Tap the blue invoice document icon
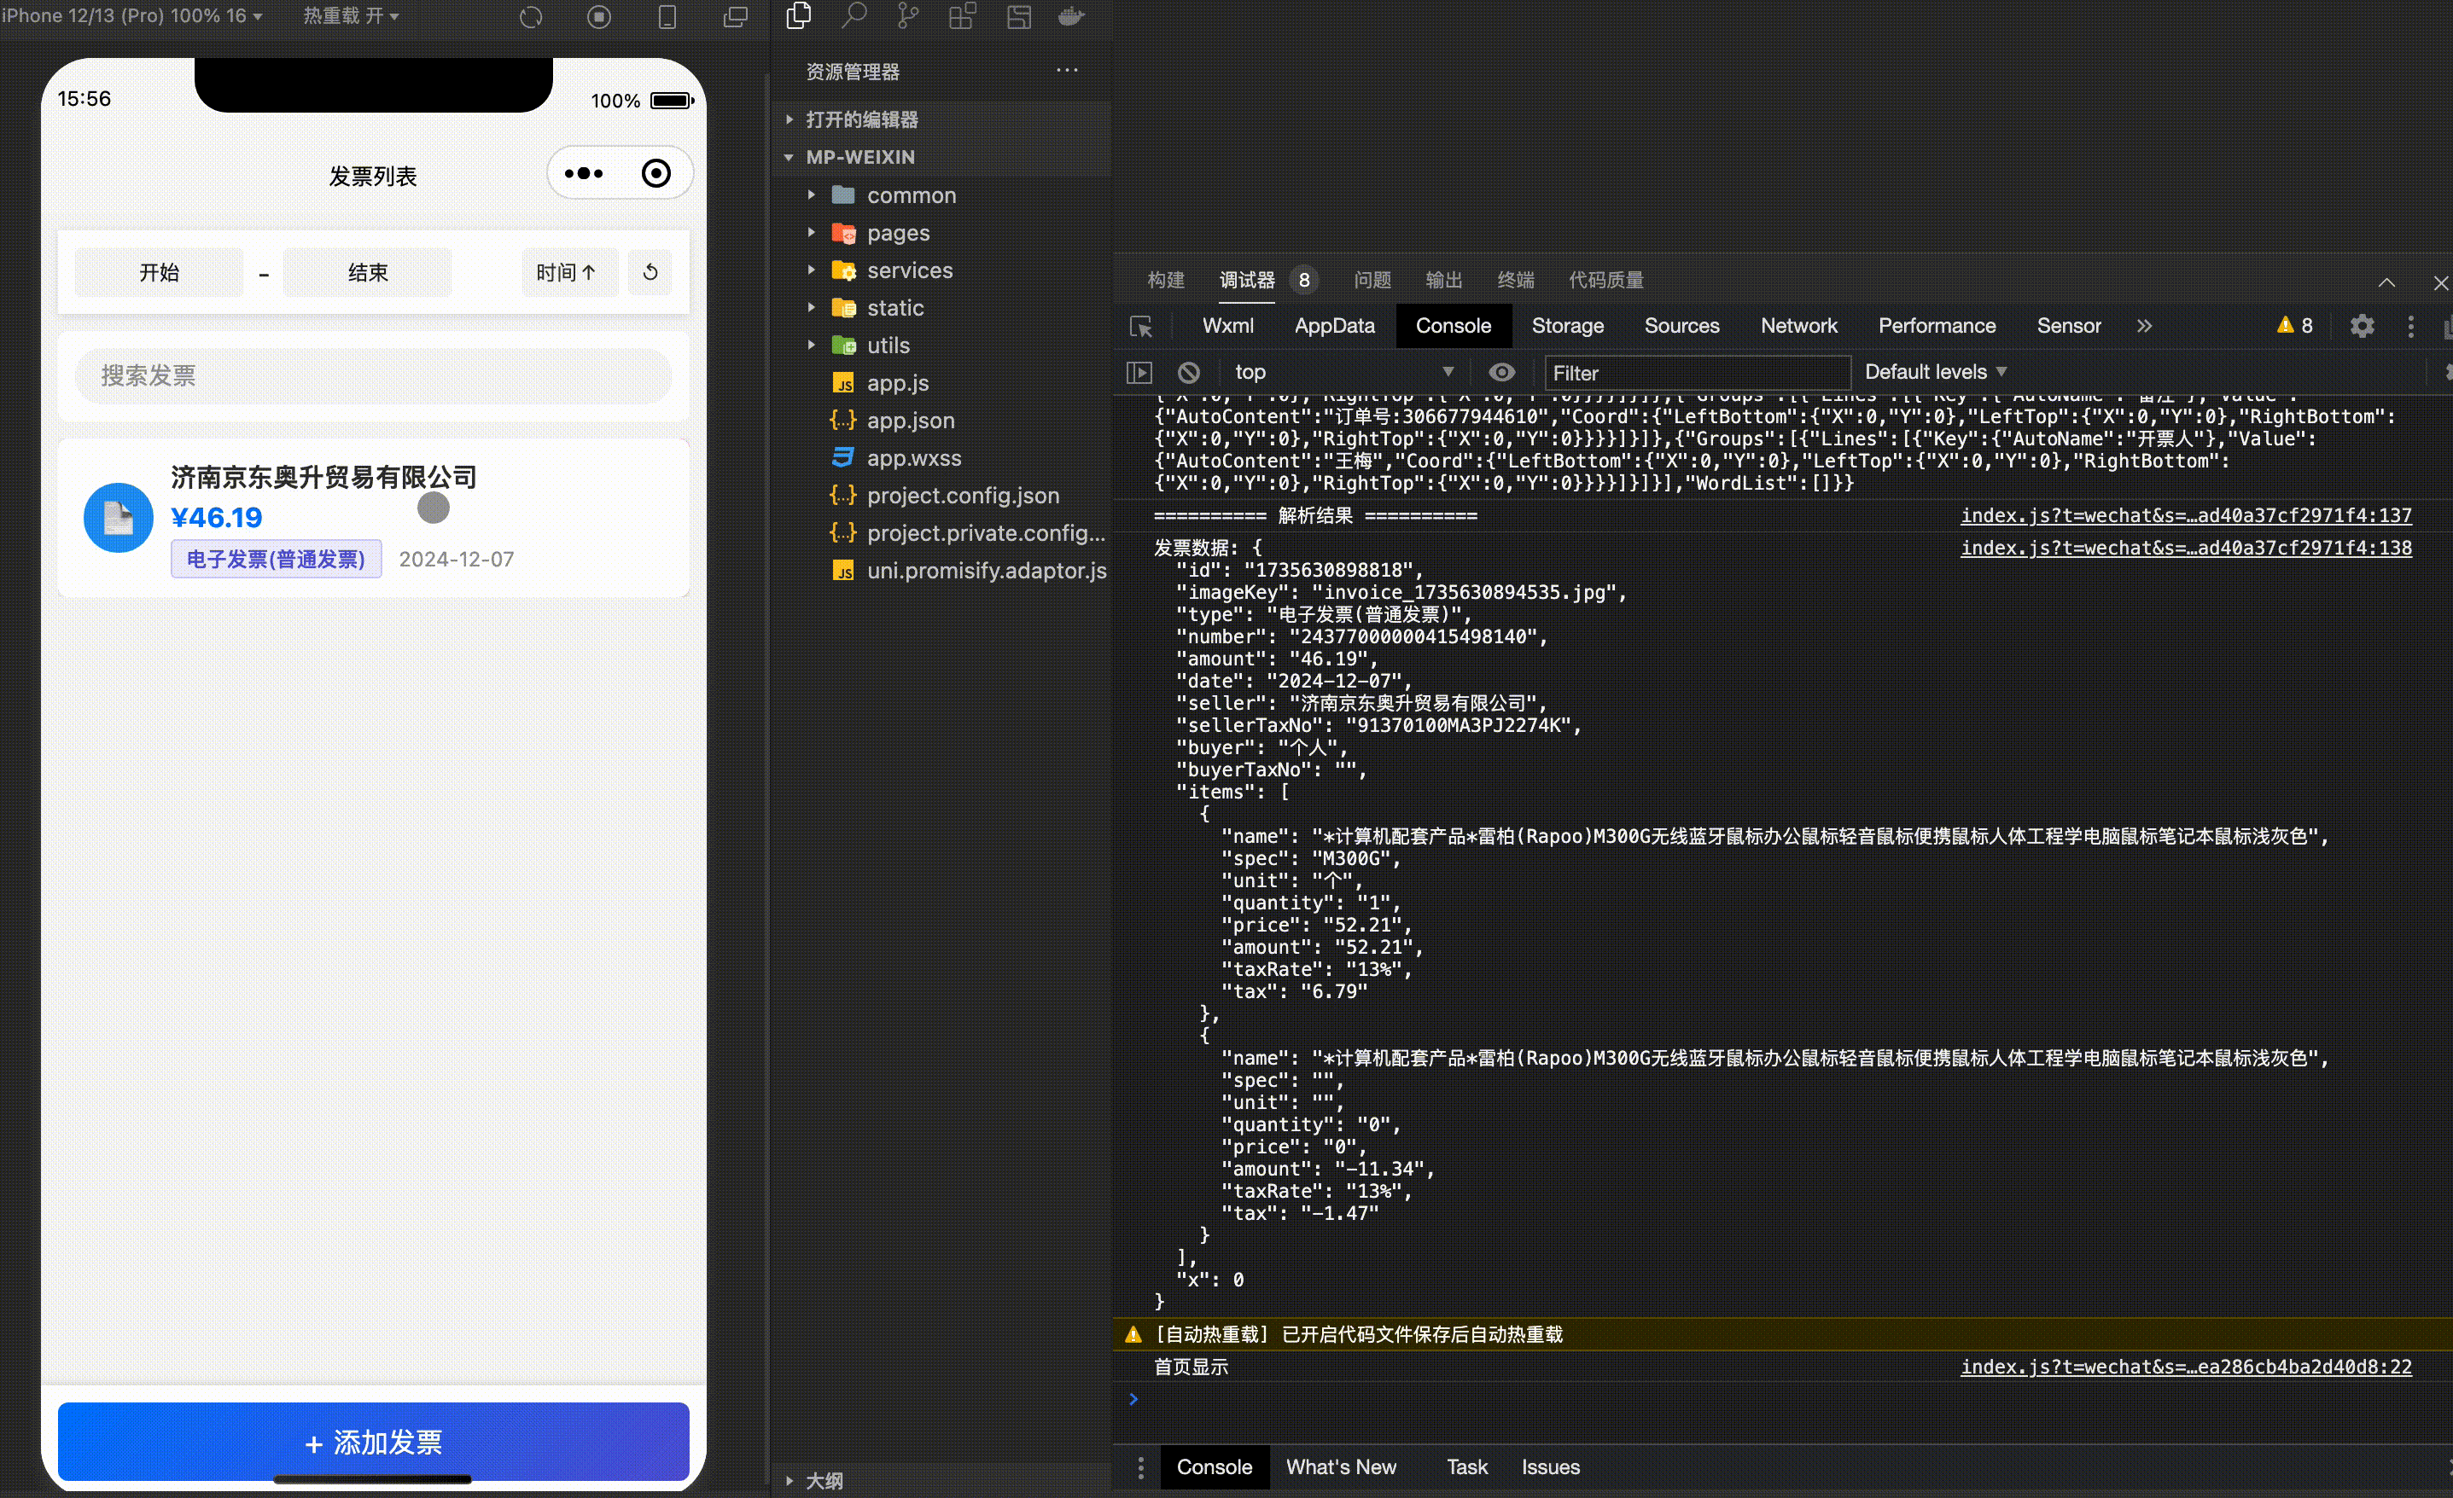 119,518
